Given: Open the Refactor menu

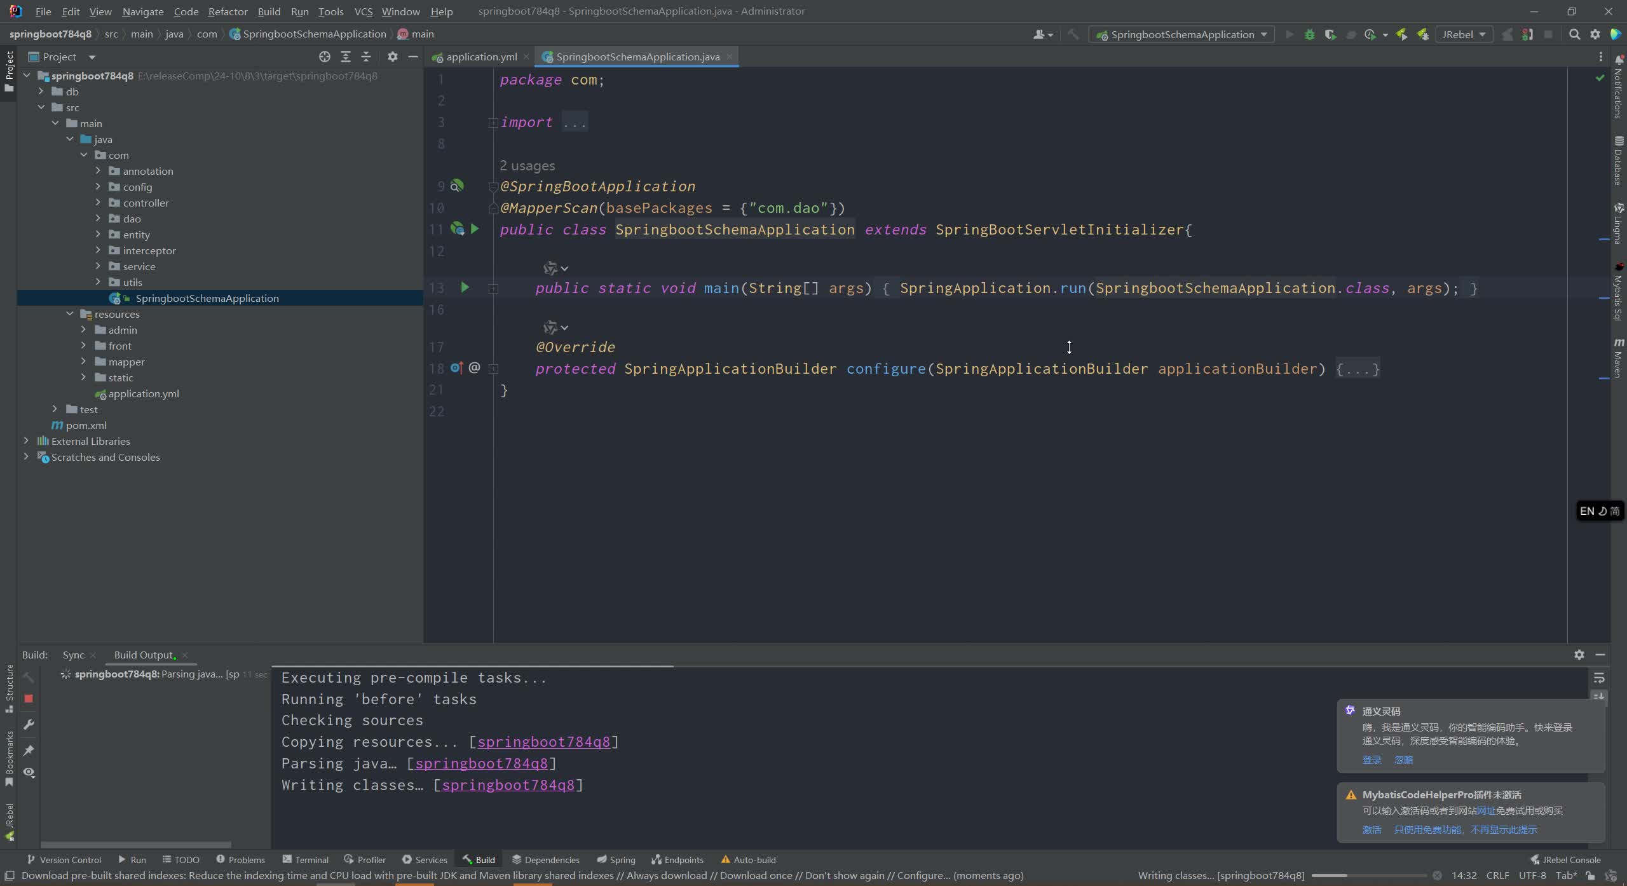Looking at the screenshot, I should tap(227, 11).
